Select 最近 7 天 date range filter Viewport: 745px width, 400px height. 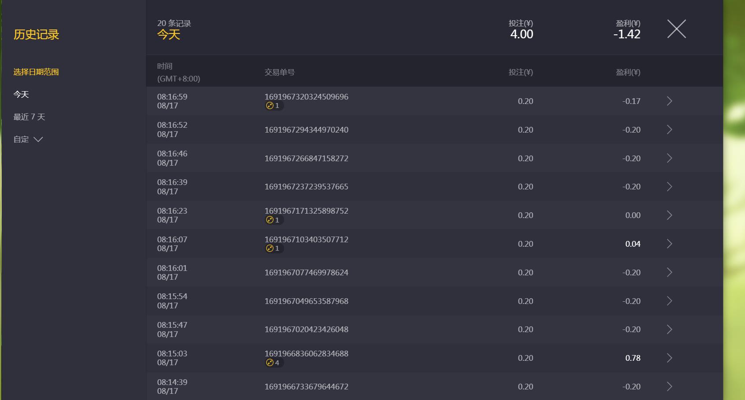pyautogui.click(x=29, y=117)
